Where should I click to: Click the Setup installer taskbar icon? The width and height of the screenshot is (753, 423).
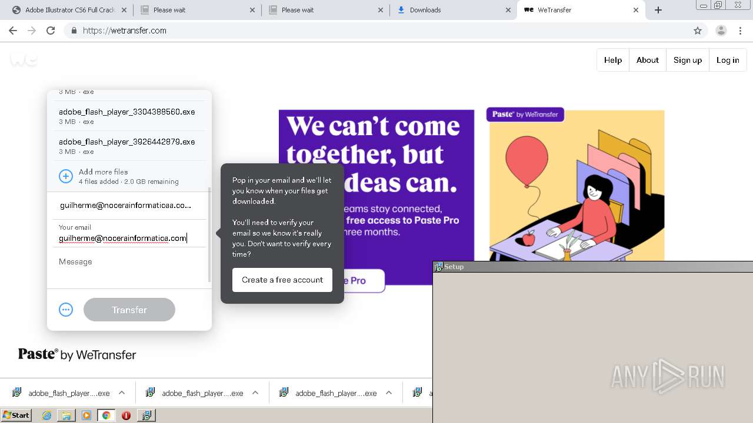pos(146,415)
